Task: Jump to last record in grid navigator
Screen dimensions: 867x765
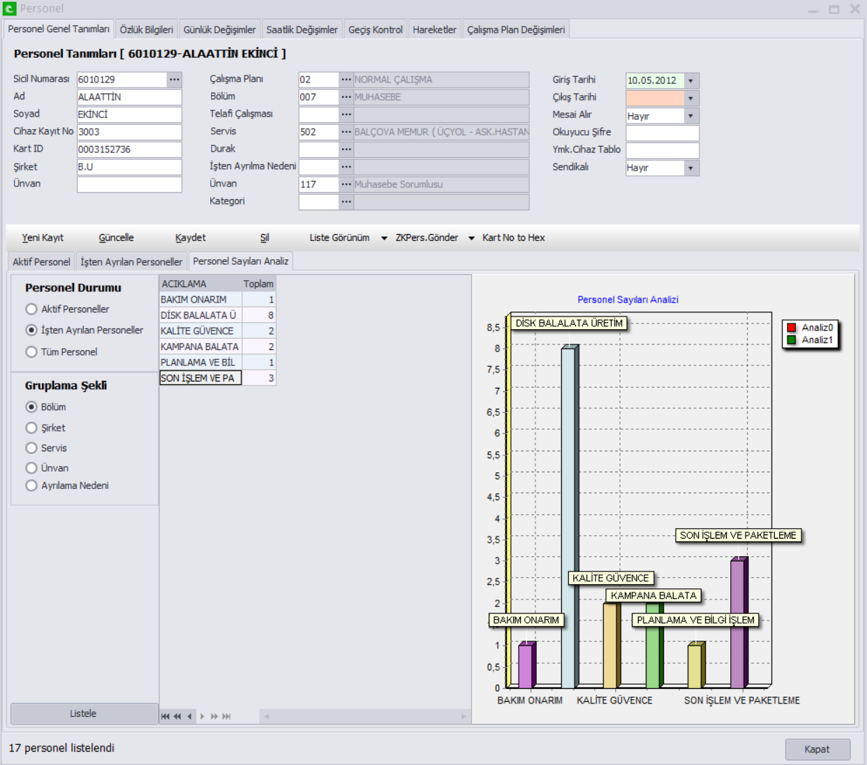Action: pos(226,716)
